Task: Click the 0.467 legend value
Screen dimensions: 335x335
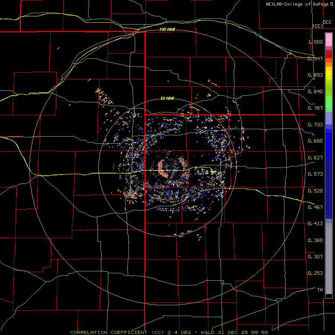Action: click(x=315, y=207)
